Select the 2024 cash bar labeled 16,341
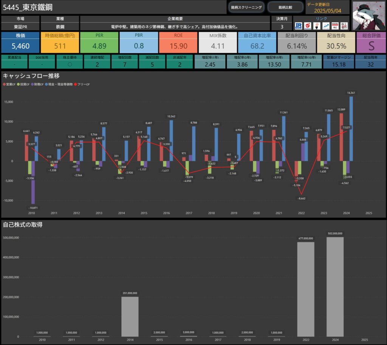Screen dimensions: 387x345 pyautogui.click(x=351, y=129)
